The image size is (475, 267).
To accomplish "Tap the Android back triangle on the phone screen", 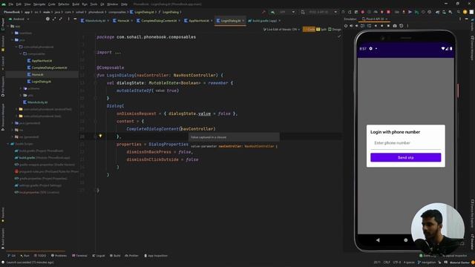I will click(x=378, y=240).
